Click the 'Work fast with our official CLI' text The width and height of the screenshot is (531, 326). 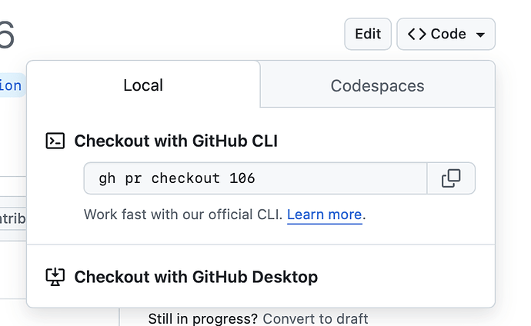tap(184, 215)
